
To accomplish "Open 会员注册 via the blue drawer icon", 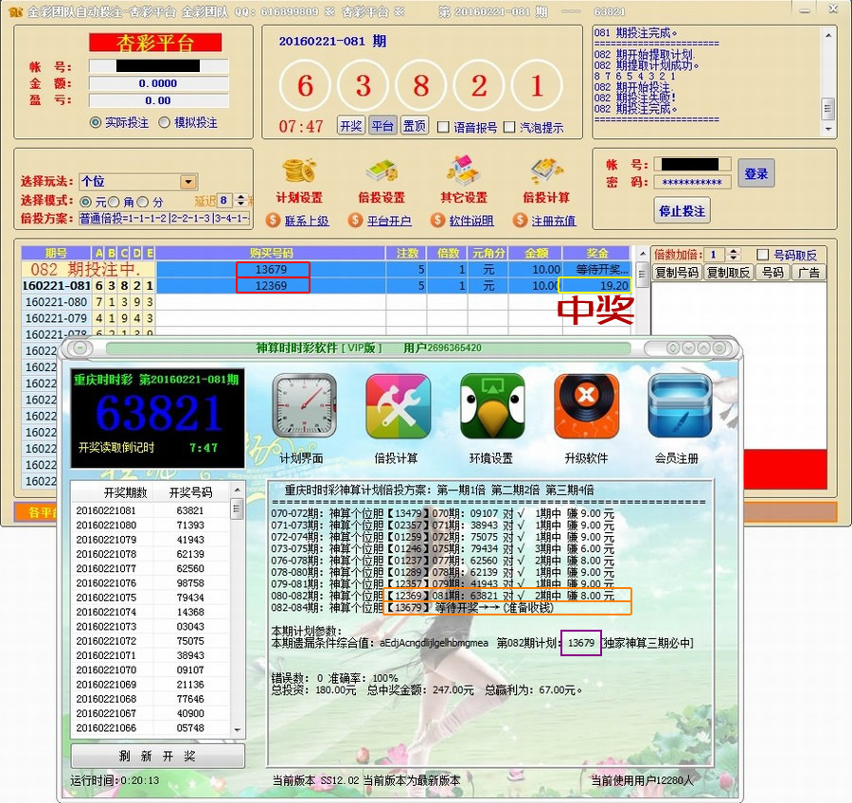I will [679, 406].
